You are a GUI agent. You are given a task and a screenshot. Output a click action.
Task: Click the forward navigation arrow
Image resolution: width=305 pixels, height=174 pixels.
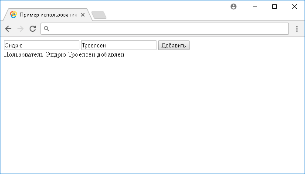[x=20, y=29]
